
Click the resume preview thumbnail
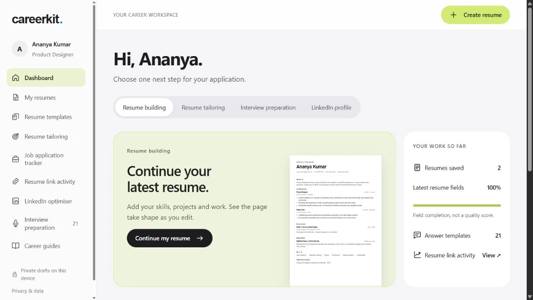pos(335,221)
